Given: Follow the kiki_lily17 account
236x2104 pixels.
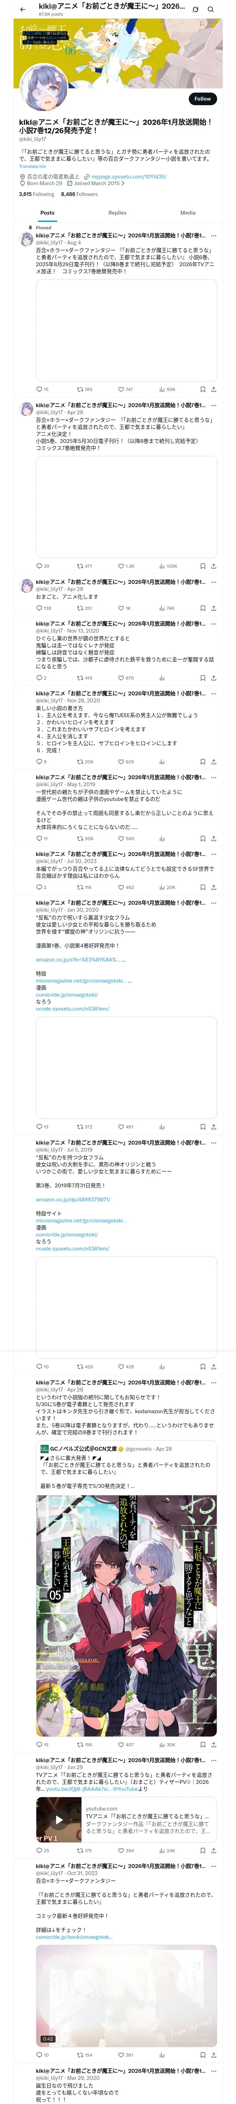Looking at the screenshot, I should (x=202, y=99).
